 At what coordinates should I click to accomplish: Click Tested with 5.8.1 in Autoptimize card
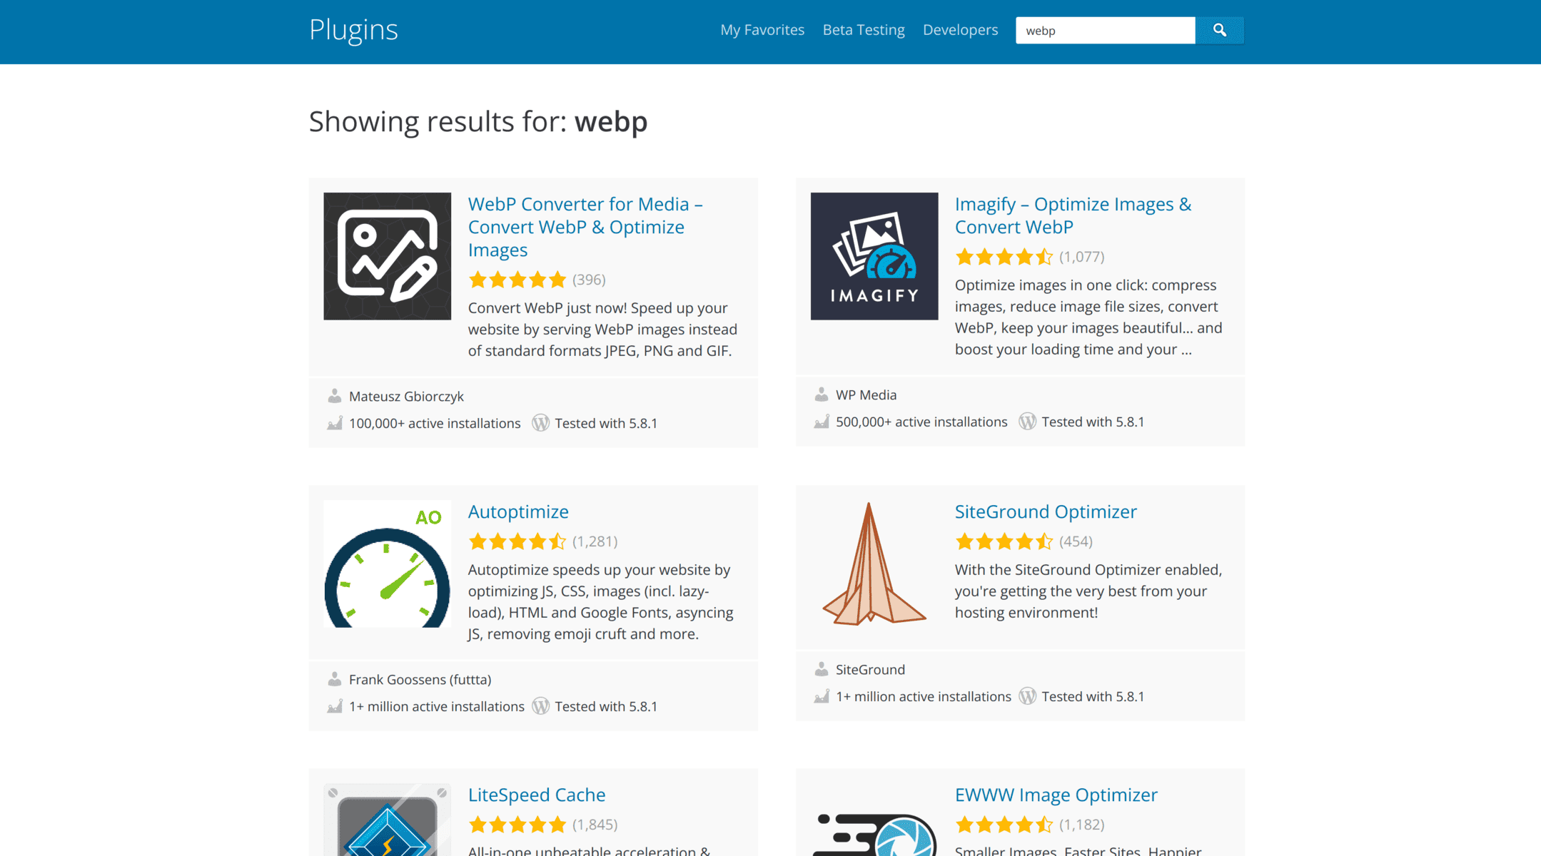tap(606, 706)
